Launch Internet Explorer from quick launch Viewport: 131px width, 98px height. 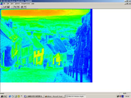10,96
